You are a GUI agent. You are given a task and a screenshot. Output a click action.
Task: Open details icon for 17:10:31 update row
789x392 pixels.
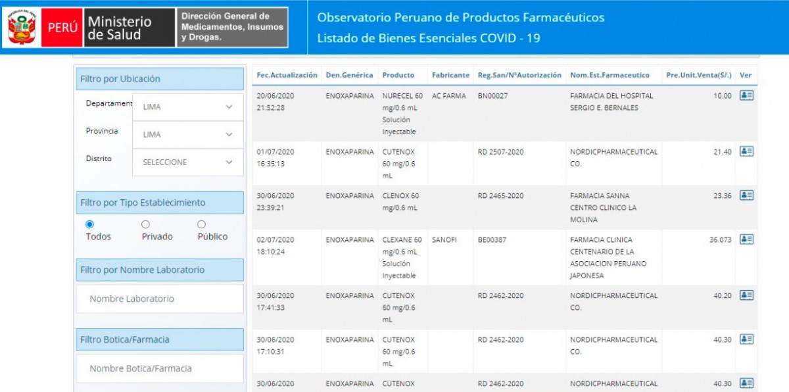tap(746, 339)
